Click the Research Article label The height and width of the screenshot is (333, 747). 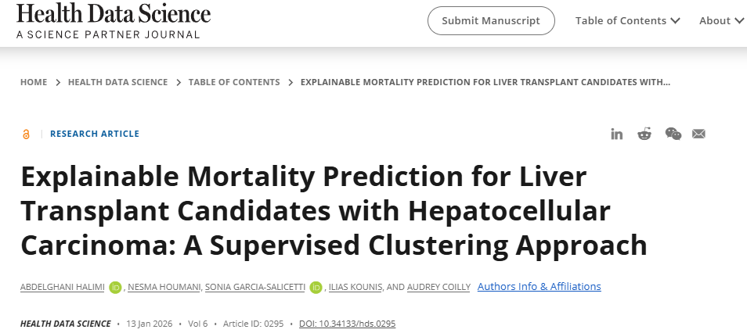pyautogui.click(x=95, y=134)
